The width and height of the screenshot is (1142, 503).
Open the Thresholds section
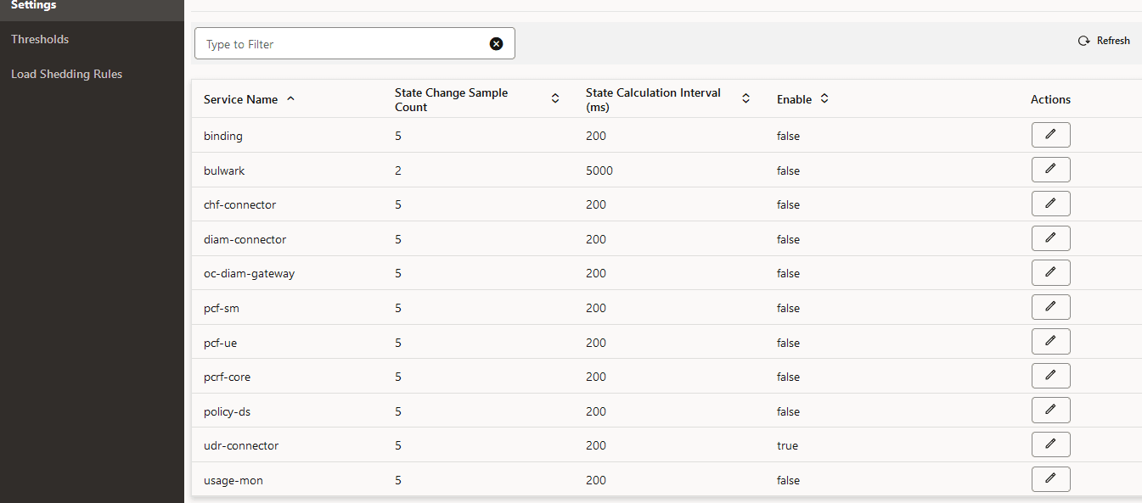pos(40,39)
